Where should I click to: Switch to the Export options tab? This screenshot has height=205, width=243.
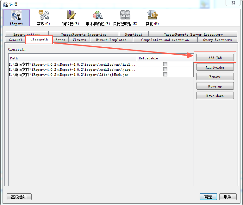pyautogui.click(x=27, y=34)
